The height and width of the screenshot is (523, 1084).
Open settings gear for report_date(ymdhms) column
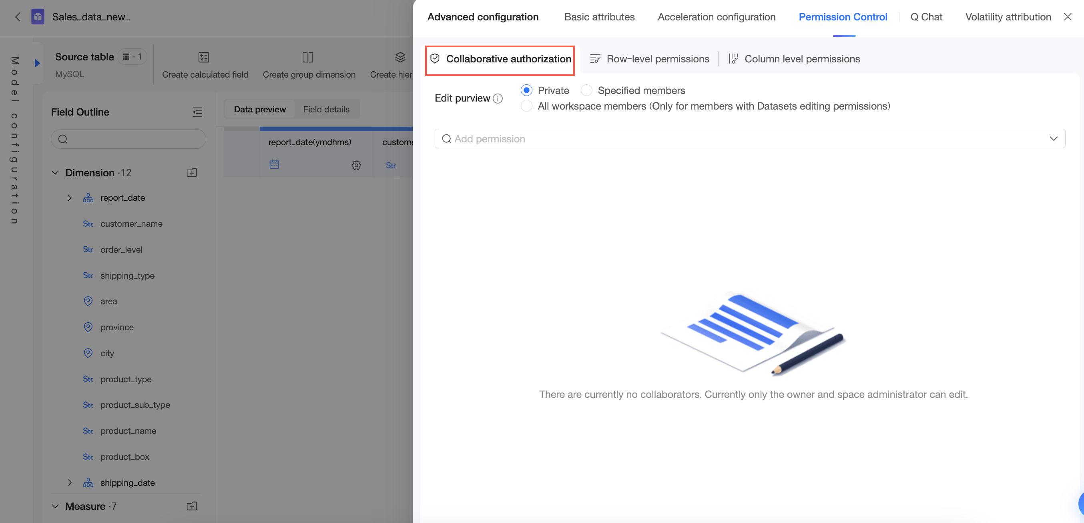point(356,165)
